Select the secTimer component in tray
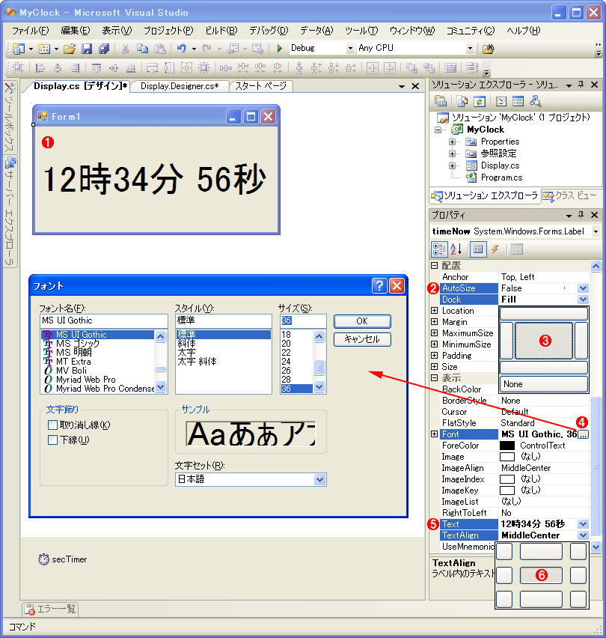 tap(63, 559)
